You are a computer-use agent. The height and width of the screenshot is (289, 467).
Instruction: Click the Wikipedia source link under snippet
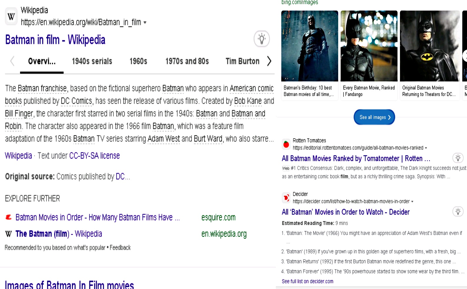pyautogui.click(x=19, y=156)
